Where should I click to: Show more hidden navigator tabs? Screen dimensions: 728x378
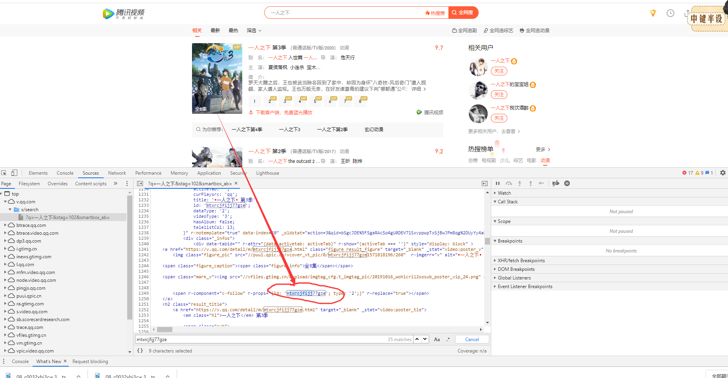pos(115,183)
